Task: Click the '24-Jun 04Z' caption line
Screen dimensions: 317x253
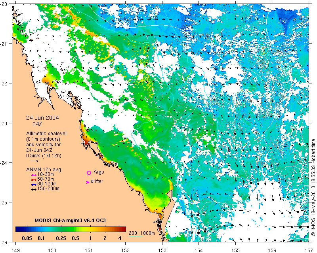Action: (40, 150)
